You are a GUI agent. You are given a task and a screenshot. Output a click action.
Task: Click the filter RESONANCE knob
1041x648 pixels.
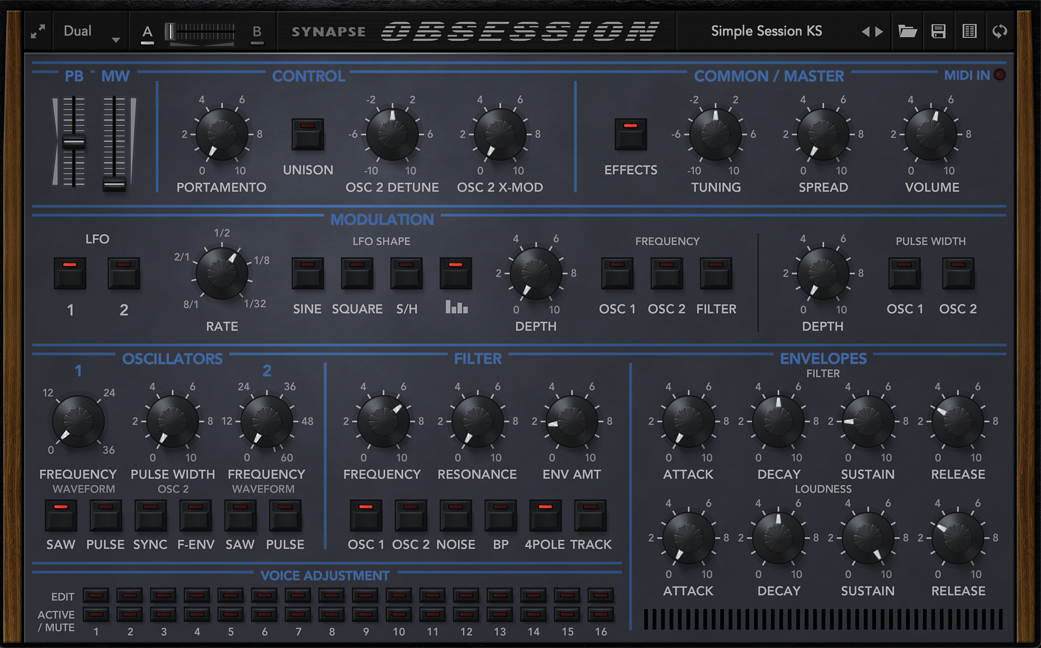(x=477, y=422)
